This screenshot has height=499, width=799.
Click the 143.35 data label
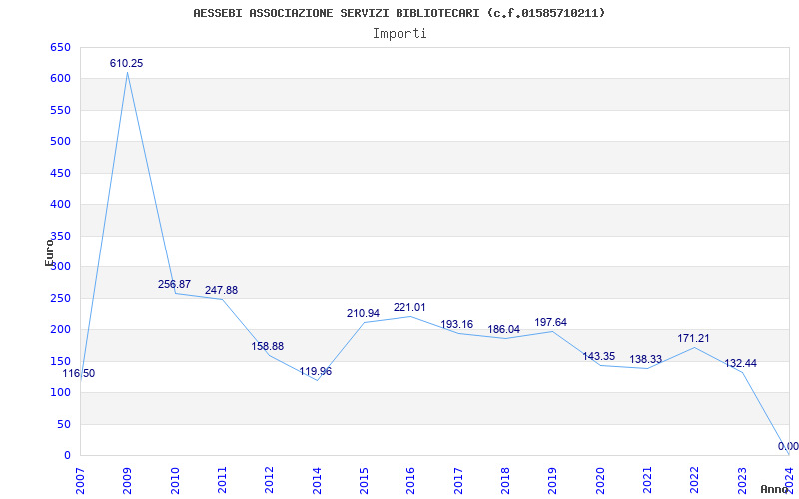click(x=598, y=356)
